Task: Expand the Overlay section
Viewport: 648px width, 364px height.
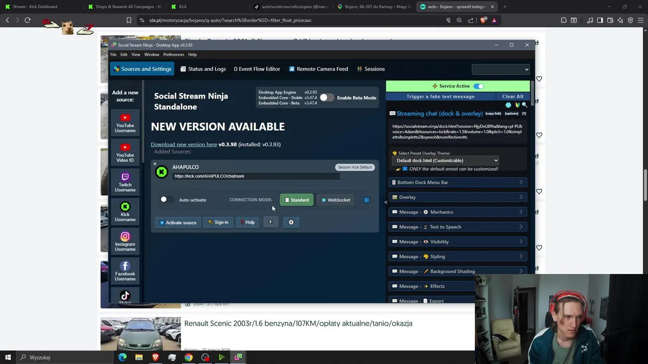Action: point(458,197)
